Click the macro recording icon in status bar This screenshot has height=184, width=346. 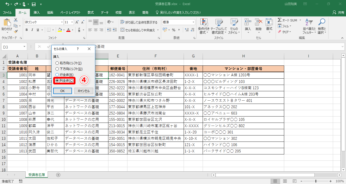[21, 181]
